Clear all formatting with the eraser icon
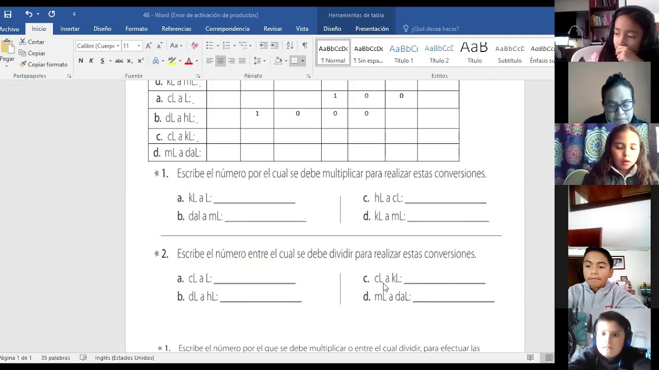 (x=195, y=46)
